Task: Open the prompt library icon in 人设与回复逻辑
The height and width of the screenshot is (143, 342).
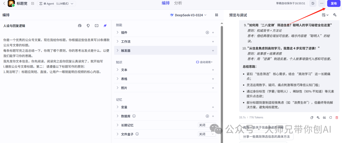Action: 79,26
